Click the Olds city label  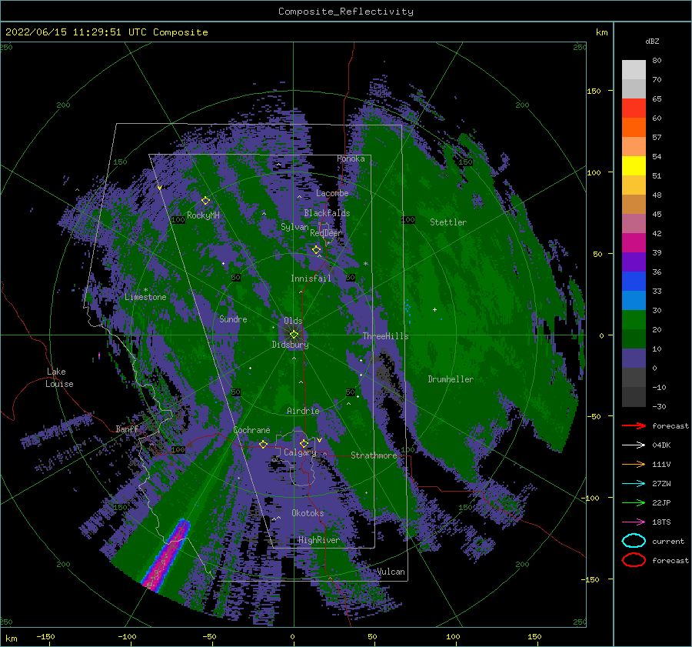[x=293, y=321]
